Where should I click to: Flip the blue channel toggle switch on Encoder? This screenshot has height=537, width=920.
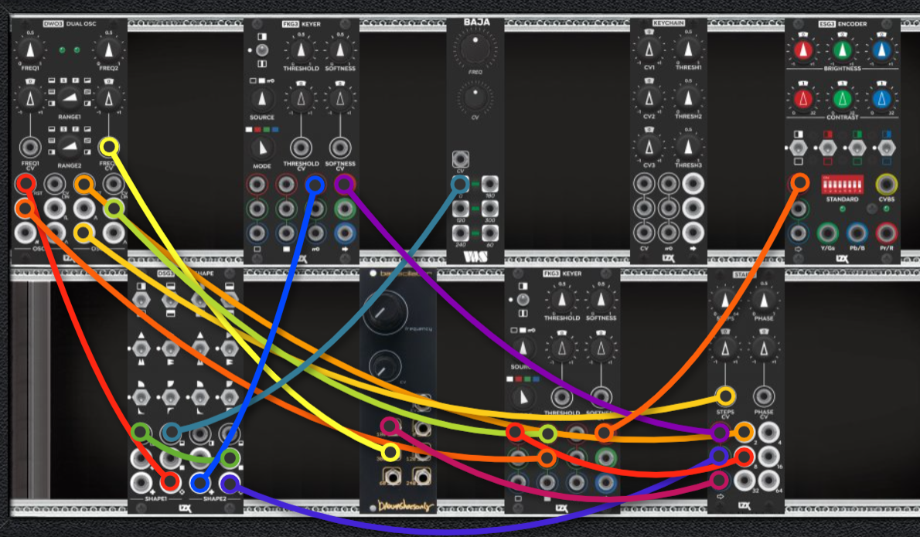tap(886, 148)
